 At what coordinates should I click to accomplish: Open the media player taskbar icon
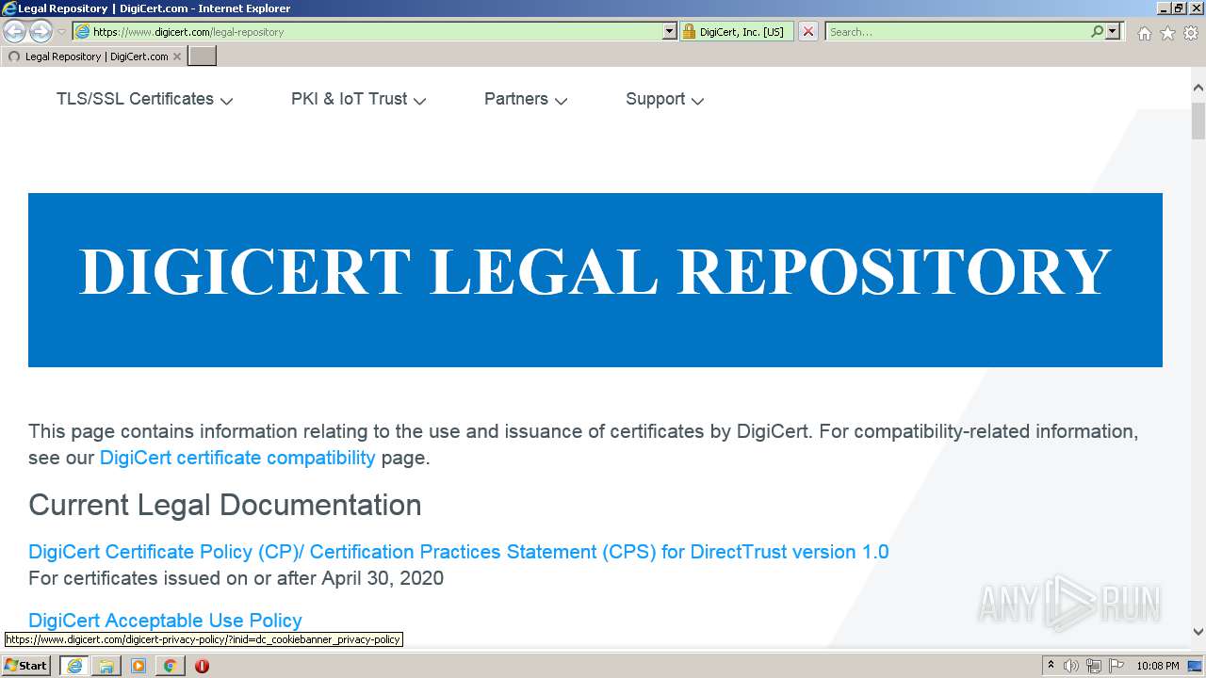click(139, 666)
